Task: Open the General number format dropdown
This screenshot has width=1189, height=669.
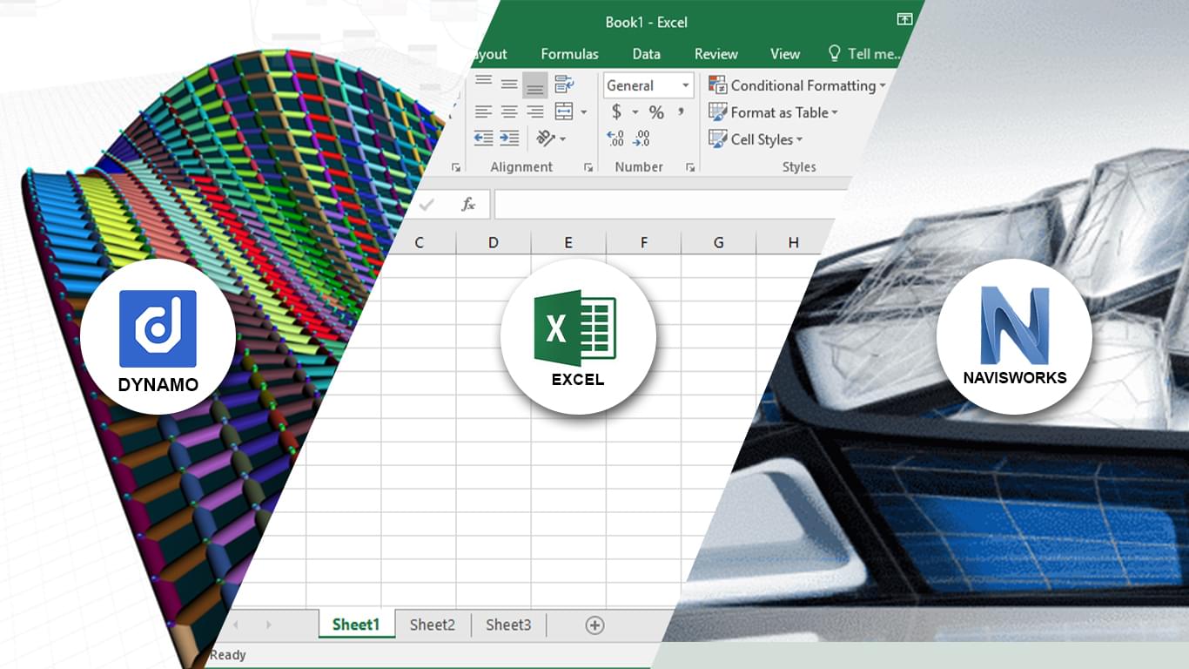Action: 686,85
